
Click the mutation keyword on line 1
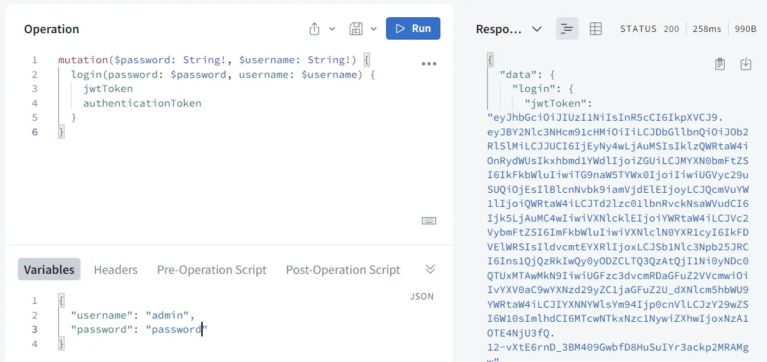pos(83,60)
